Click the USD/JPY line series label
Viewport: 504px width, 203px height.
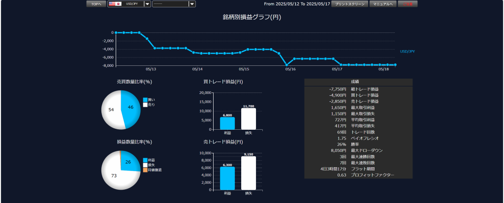(408, 51)
